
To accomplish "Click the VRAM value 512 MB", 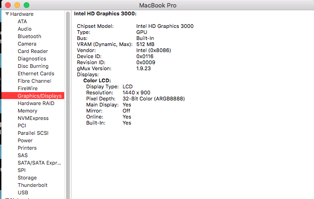I will (x=145, y=44).
